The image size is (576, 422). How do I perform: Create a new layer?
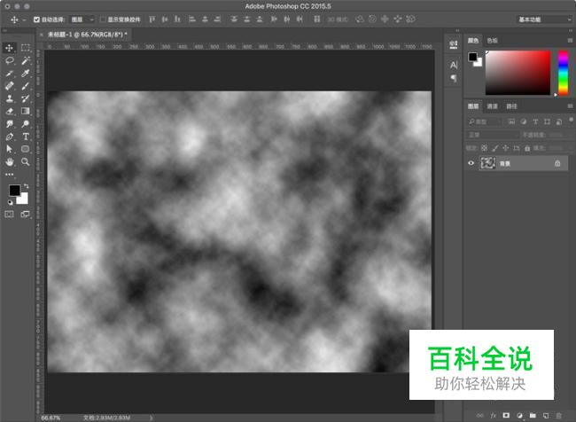click(x=546, y=416)
